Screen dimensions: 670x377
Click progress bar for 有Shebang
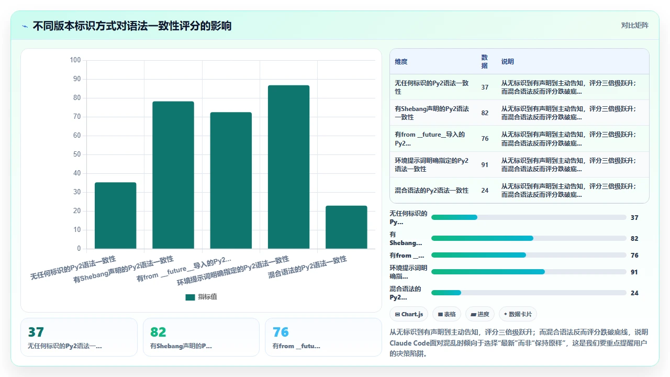tap(529, 238)
